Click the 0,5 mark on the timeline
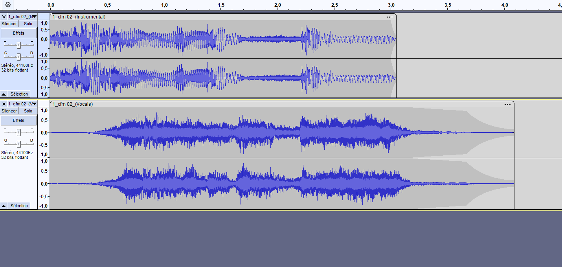Image resolution: width=562 pixels, height=267 pixels. pos(107,5)
